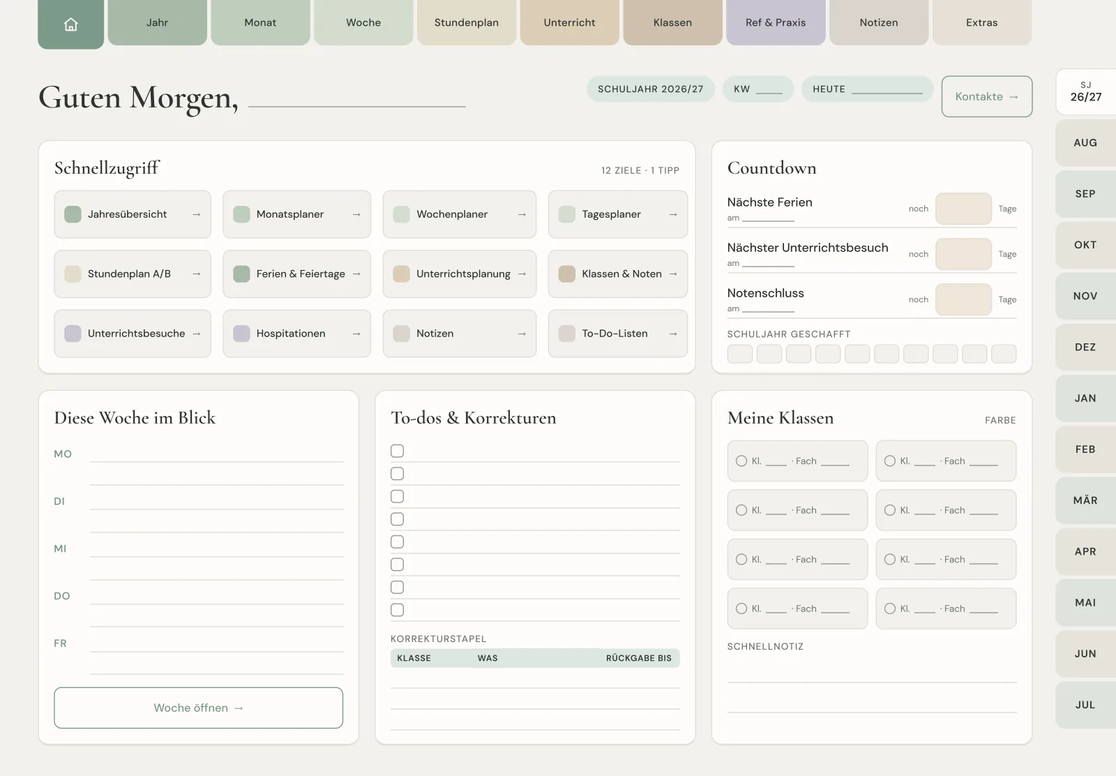Click the RÜCKGABE BIS column header
Image resolution: width=1116 pixels, height=776 pixels.
[638, 658]
